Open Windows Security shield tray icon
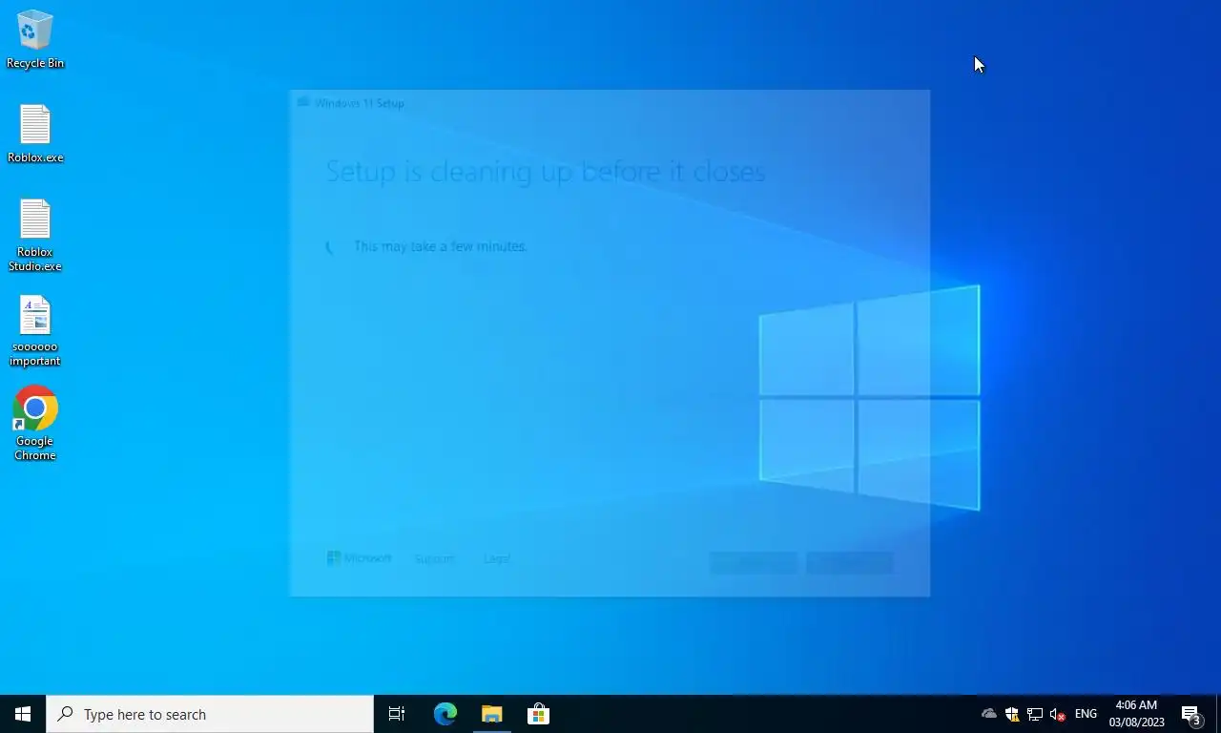Image resolution: width=1221 pixels, height=733 pixels. tap(1012, 714)
